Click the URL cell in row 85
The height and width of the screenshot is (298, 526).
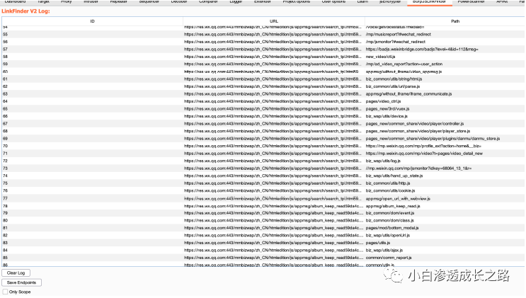(274, 258)
